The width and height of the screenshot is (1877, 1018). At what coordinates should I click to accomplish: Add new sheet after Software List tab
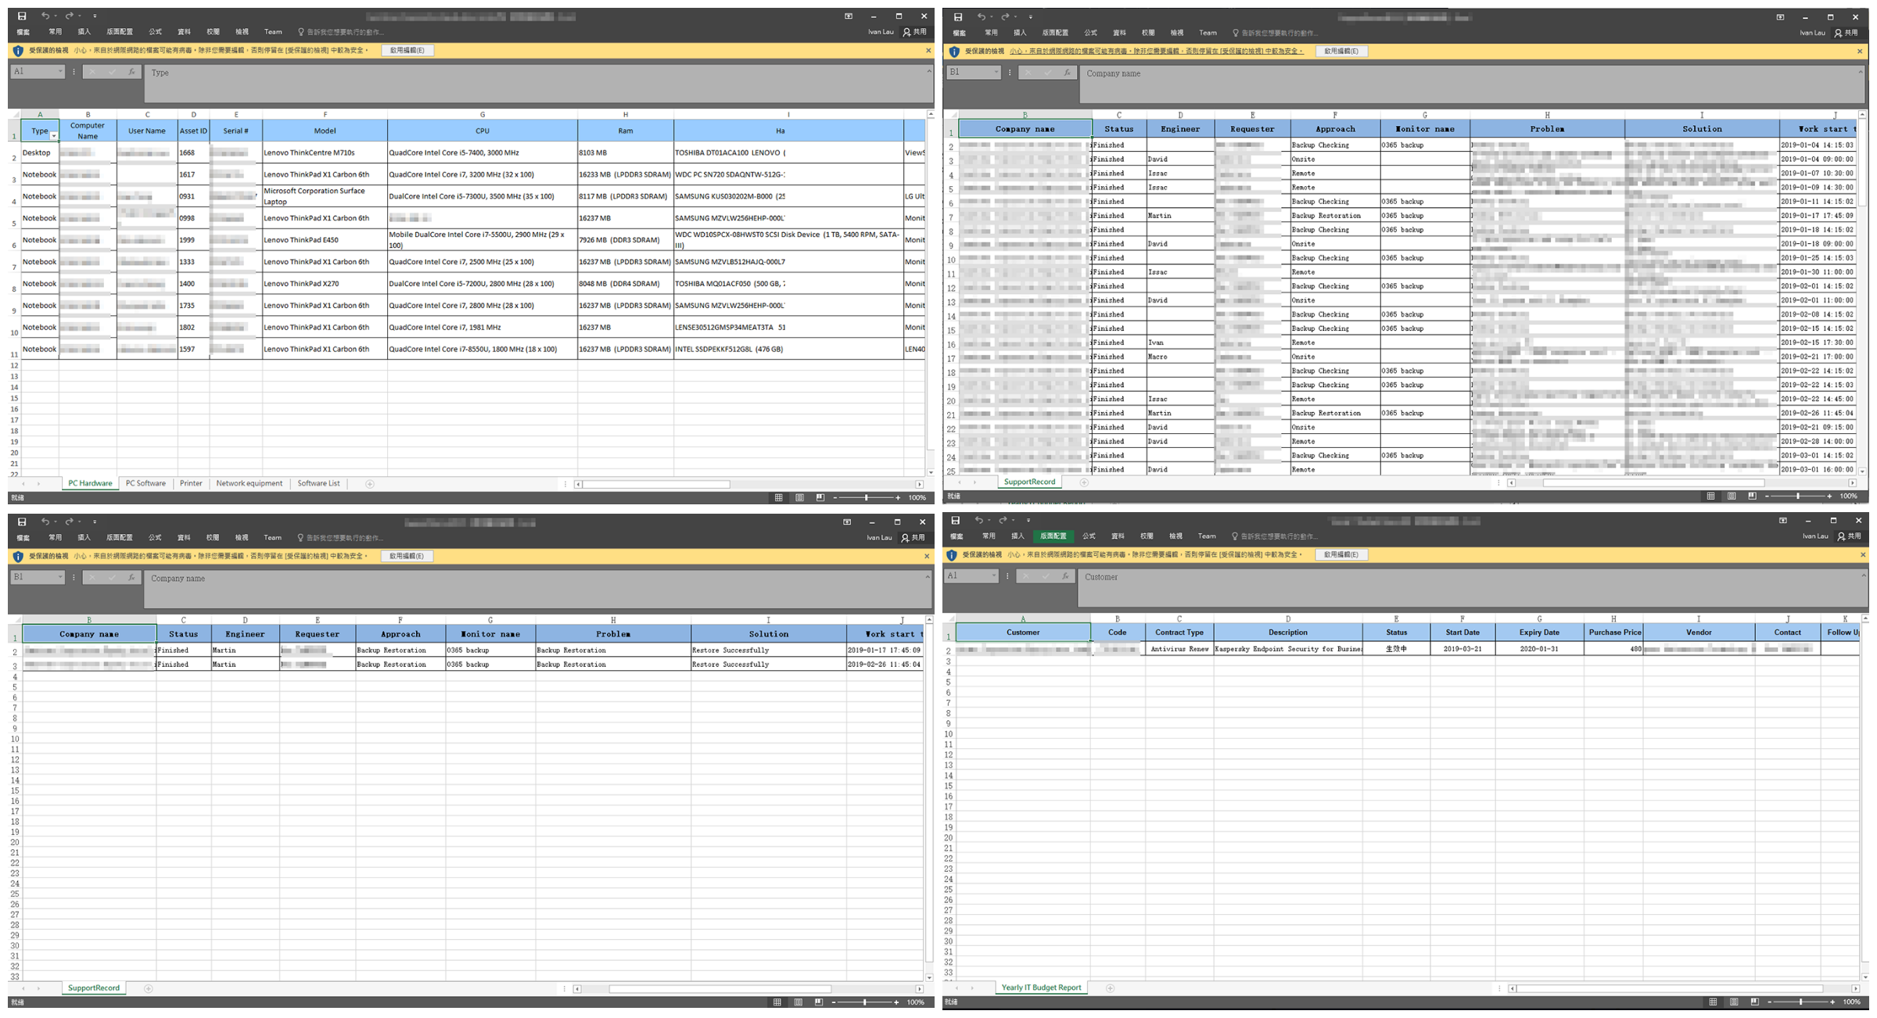[370, 484]
